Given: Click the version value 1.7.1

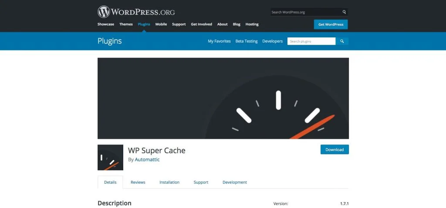Looking at the screenshot, I should tap(344, 204).
